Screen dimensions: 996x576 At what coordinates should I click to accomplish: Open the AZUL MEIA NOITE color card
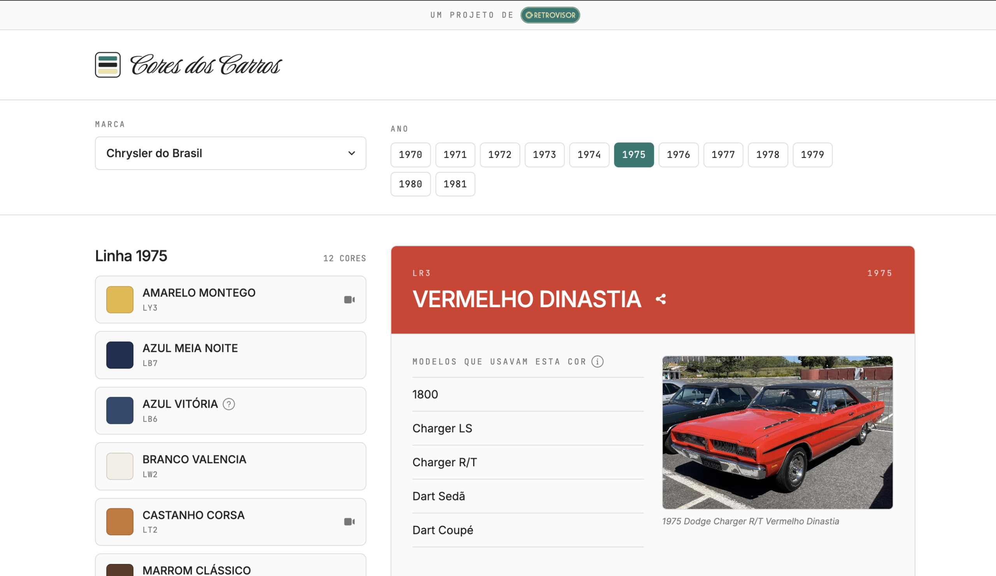[x=230, y=355]
